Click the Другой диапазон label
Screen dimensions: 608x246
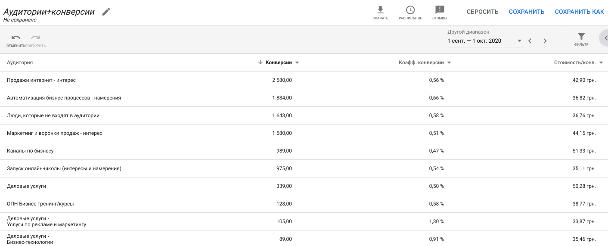(x=468, y=32)
